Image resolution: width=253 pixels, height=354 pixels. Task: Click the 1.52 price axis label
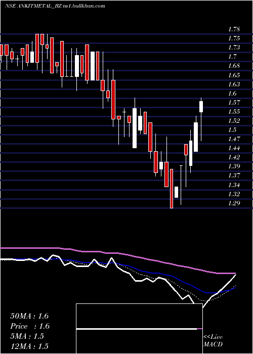point(234,120)
